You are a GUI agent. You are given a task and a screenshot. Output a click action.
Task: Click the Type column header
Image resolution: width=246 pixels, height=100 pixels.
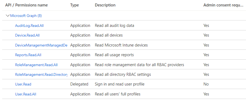[75, 5]
